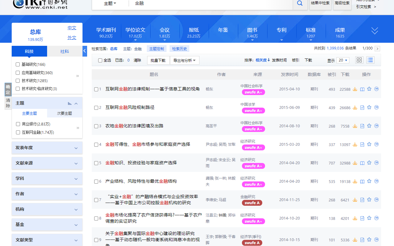This screenshot has height=246, width=394.
Task: Open HTML reading for '互联网金融风险规制路径'
Action: click(362, 108)
